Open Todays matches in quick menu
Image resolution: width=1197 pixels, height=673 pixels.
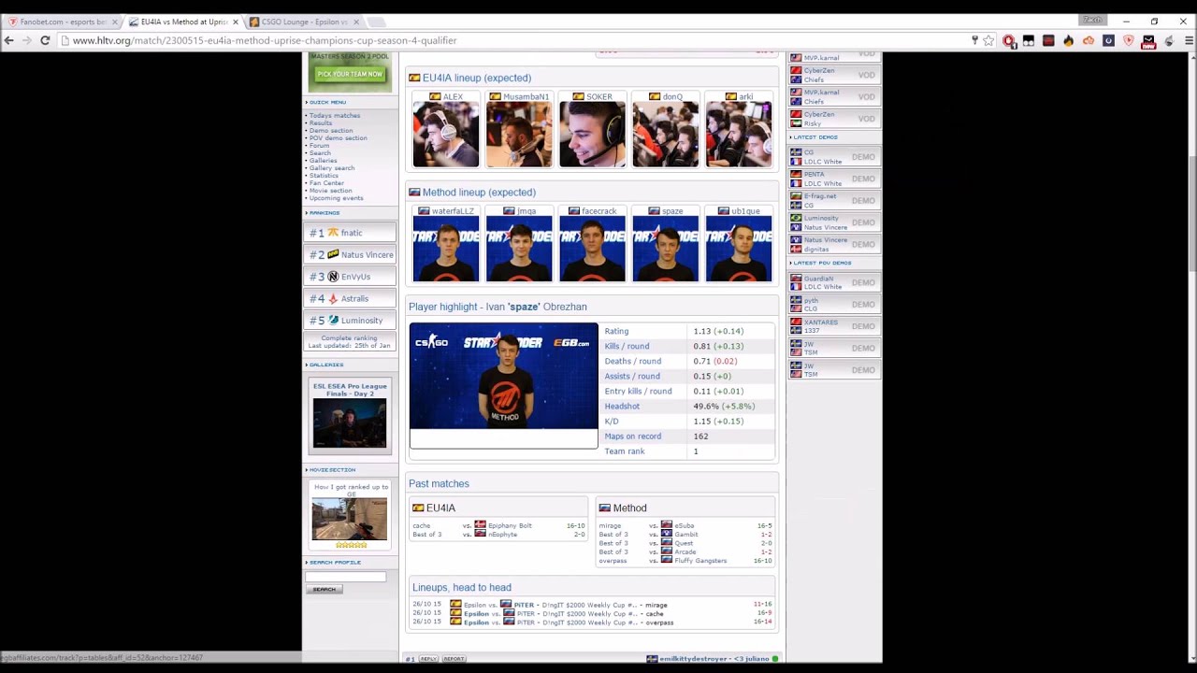(335, 115)
